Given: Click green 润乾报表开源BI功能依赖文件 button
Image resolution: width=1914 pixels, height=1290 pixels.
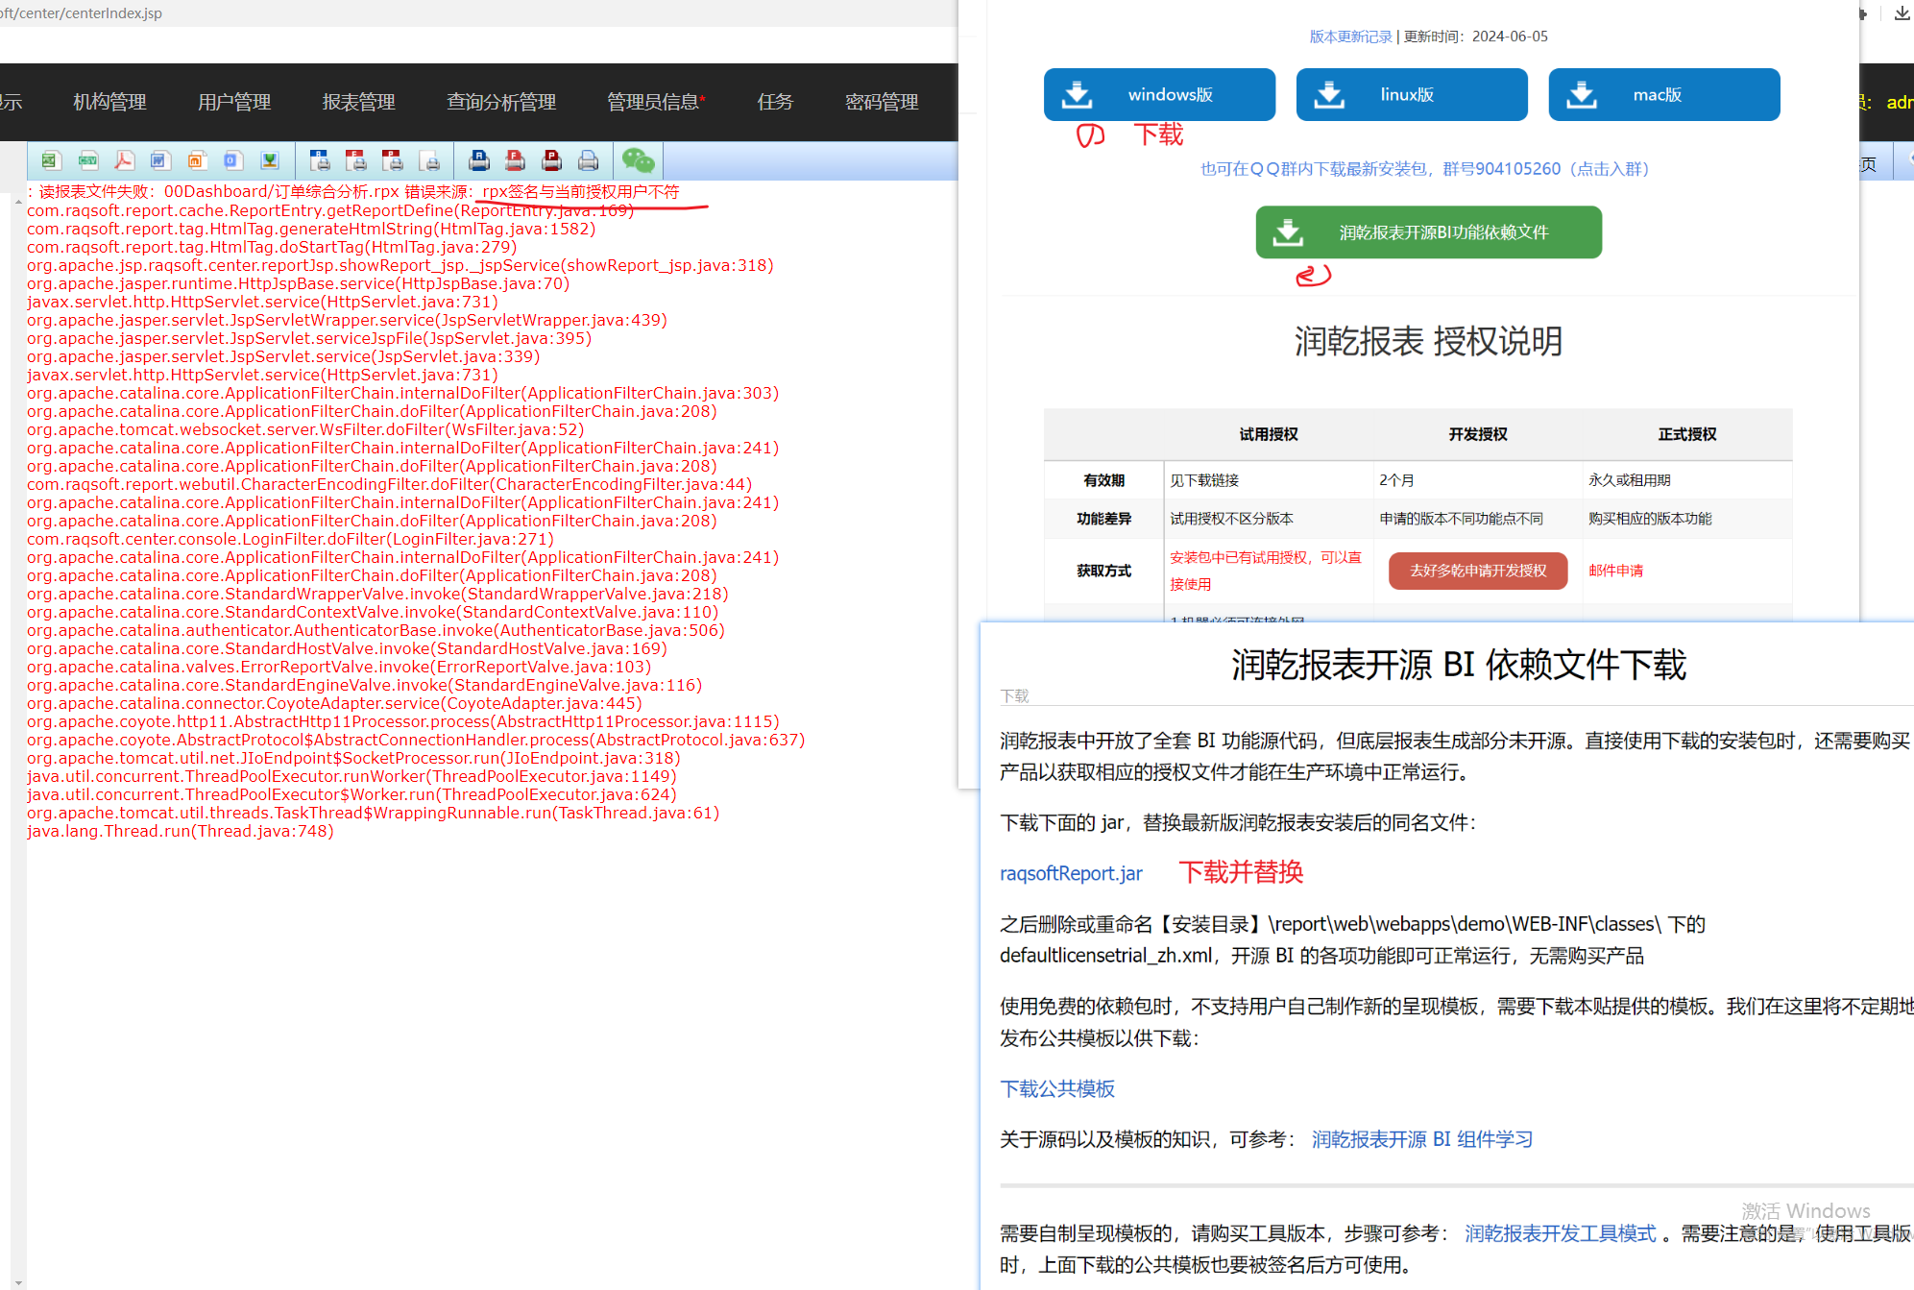Looking at the screenshot, I should click(x=1428, y=232).
